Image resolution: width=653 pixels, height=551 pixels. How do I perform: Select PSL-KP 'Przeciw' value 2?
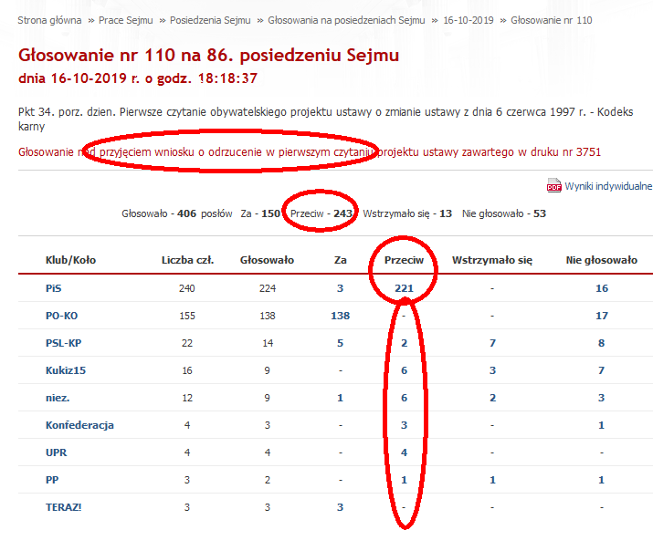pos(404,343)
